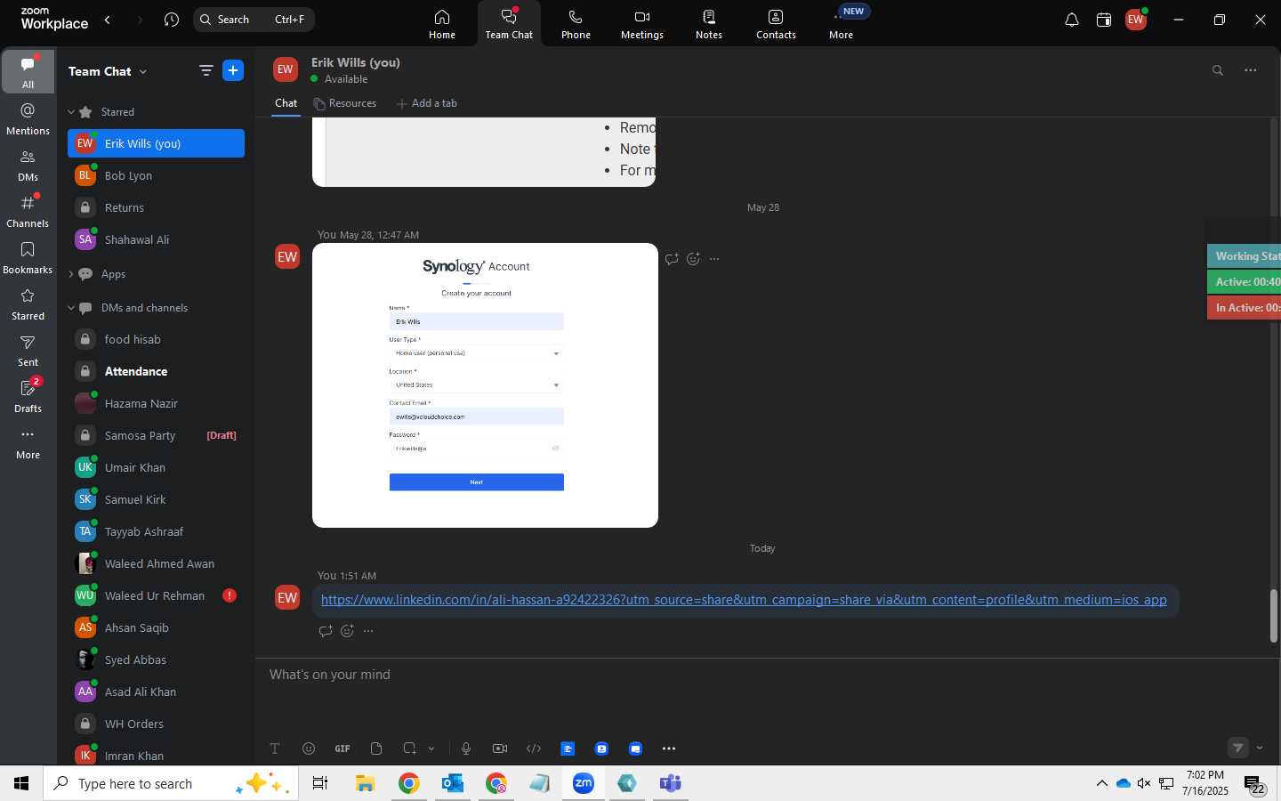The height and width of the screenshot is (801, 1281).
Task: Click the Search box at the top
Action: click(x=254, y=20)
